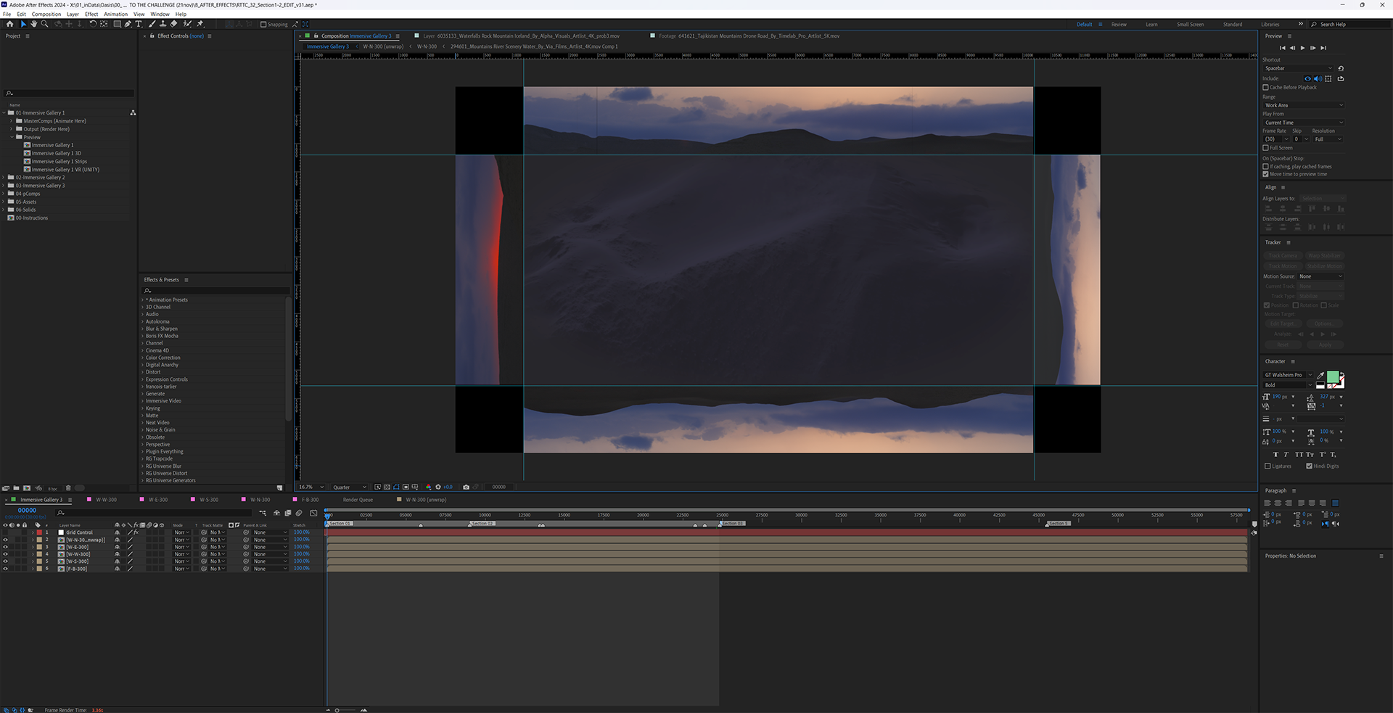Enable the Snapping checkbox

click(x=263, y=25)
